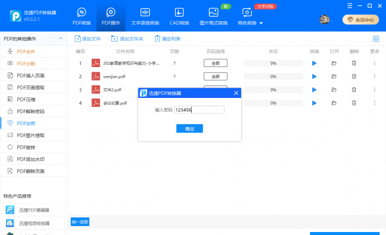This screenshot has width=386, height=235.
Task: Select PDF合并 in the sidebar
Action: click(34, 52)
